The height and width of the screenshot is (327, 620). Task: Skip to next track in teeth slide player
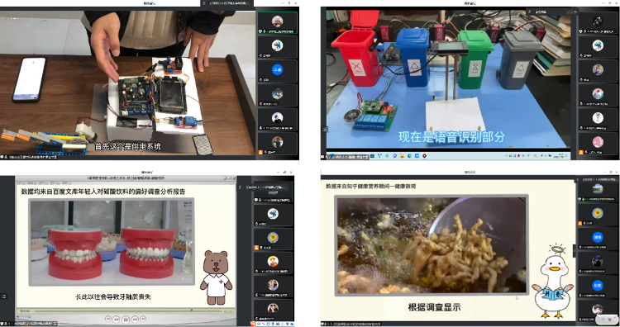tap(135, 319)
